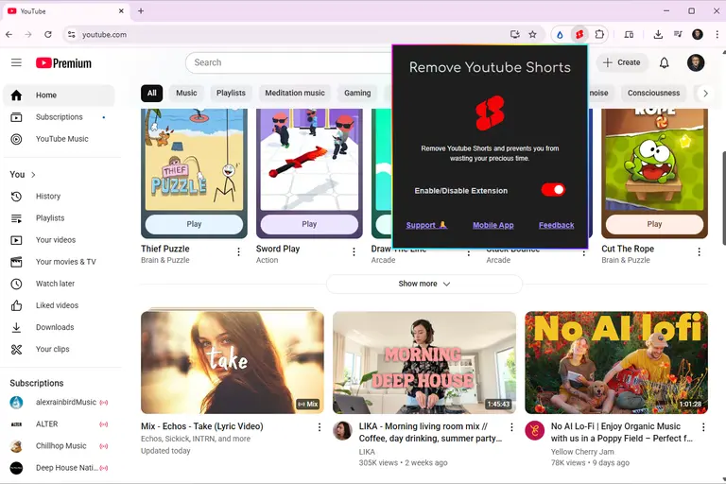Click the YouTube search field
726x484 pixels.
pos(284,62)
